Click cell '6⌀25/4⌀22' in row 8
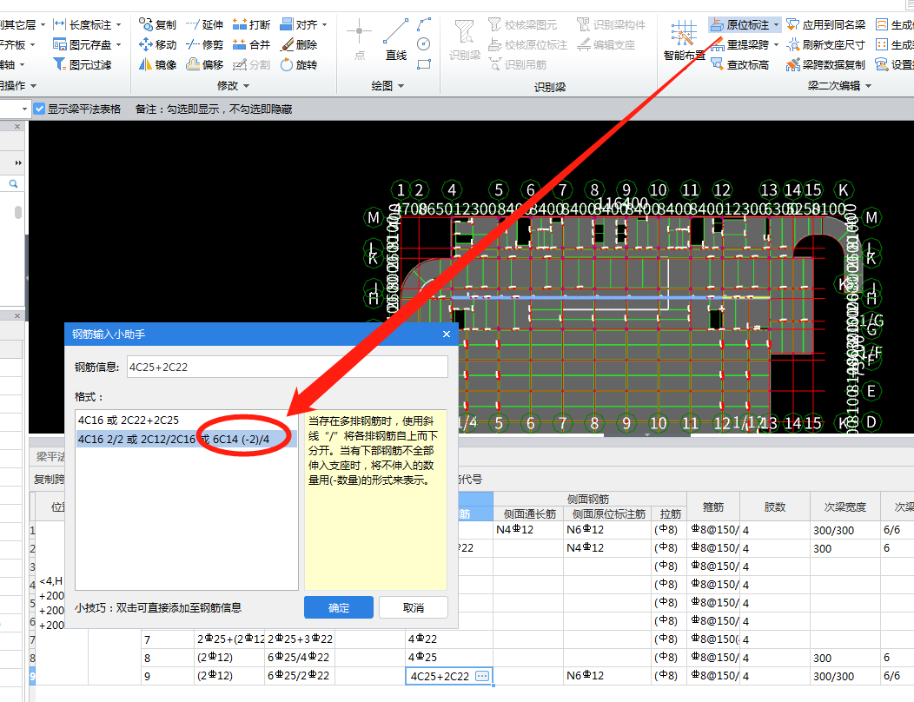Viewport: 914px width, 702px height. coord(300,657)
